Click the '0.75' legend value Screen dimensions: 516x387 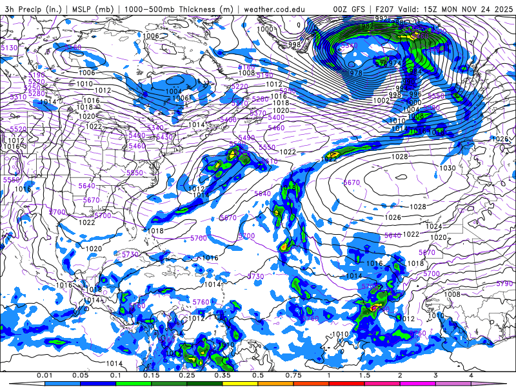pyautogui.click(x=293, y=375)
